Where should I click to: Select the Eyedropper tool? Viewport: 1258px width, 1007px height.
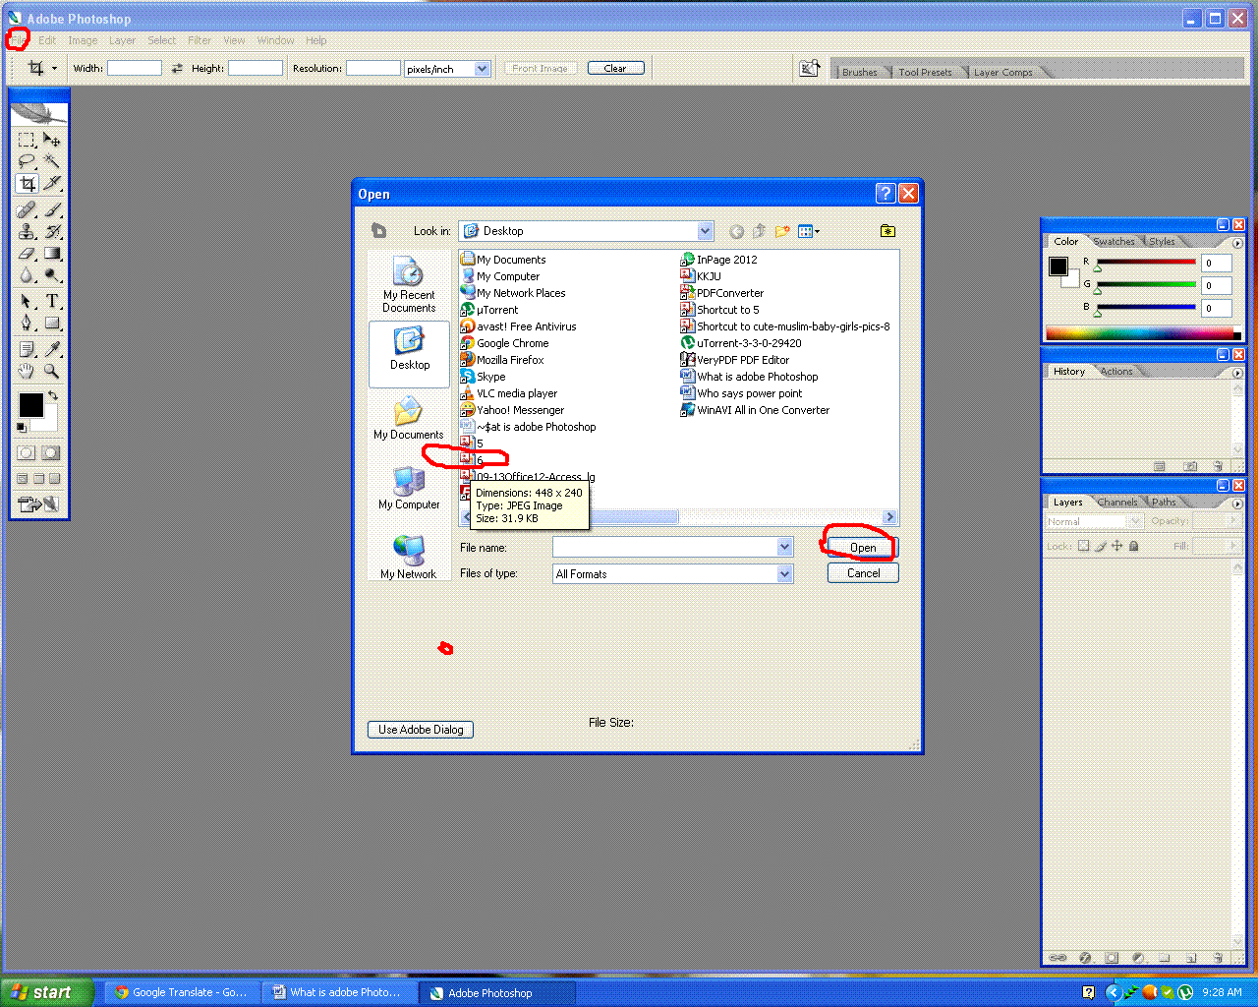pos(51,349)
